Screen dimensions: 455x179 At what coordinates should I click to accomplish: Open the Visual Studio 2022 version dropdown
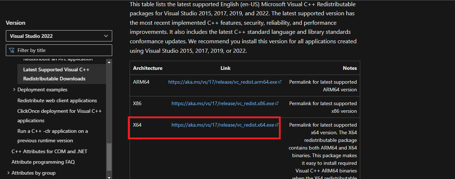[59, 36]
